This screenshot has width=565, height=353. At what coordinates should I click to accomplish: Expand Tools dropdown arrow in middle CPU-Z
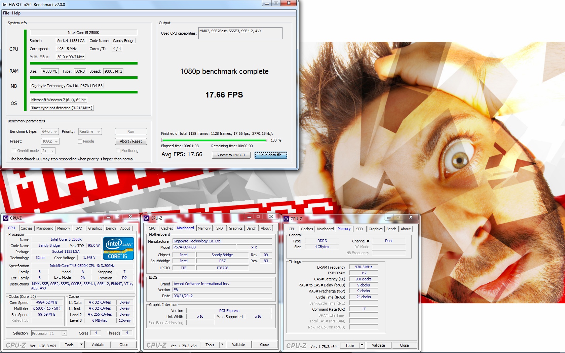(x=222, y=345)
